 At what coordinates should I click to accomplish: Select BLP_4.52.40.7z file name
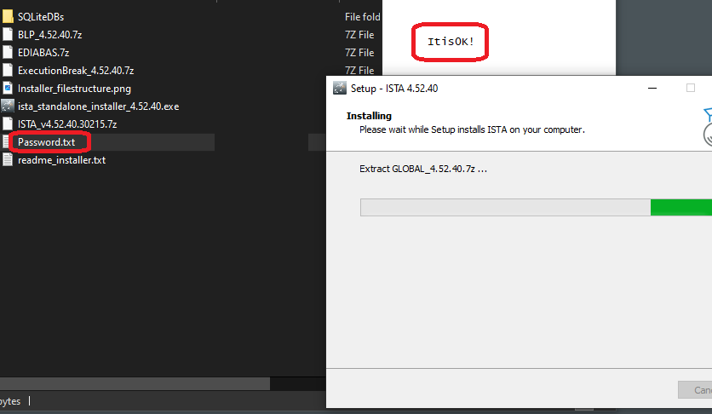coord(50,35)
